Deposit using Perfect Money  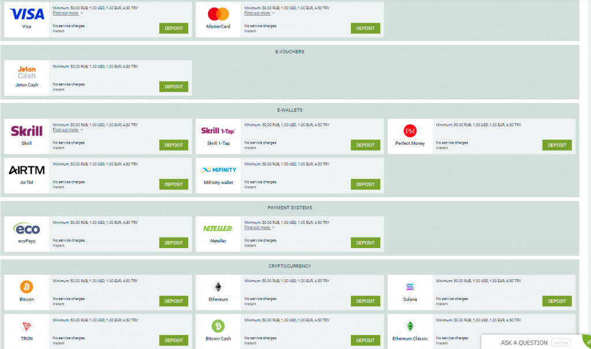(557, 145)
